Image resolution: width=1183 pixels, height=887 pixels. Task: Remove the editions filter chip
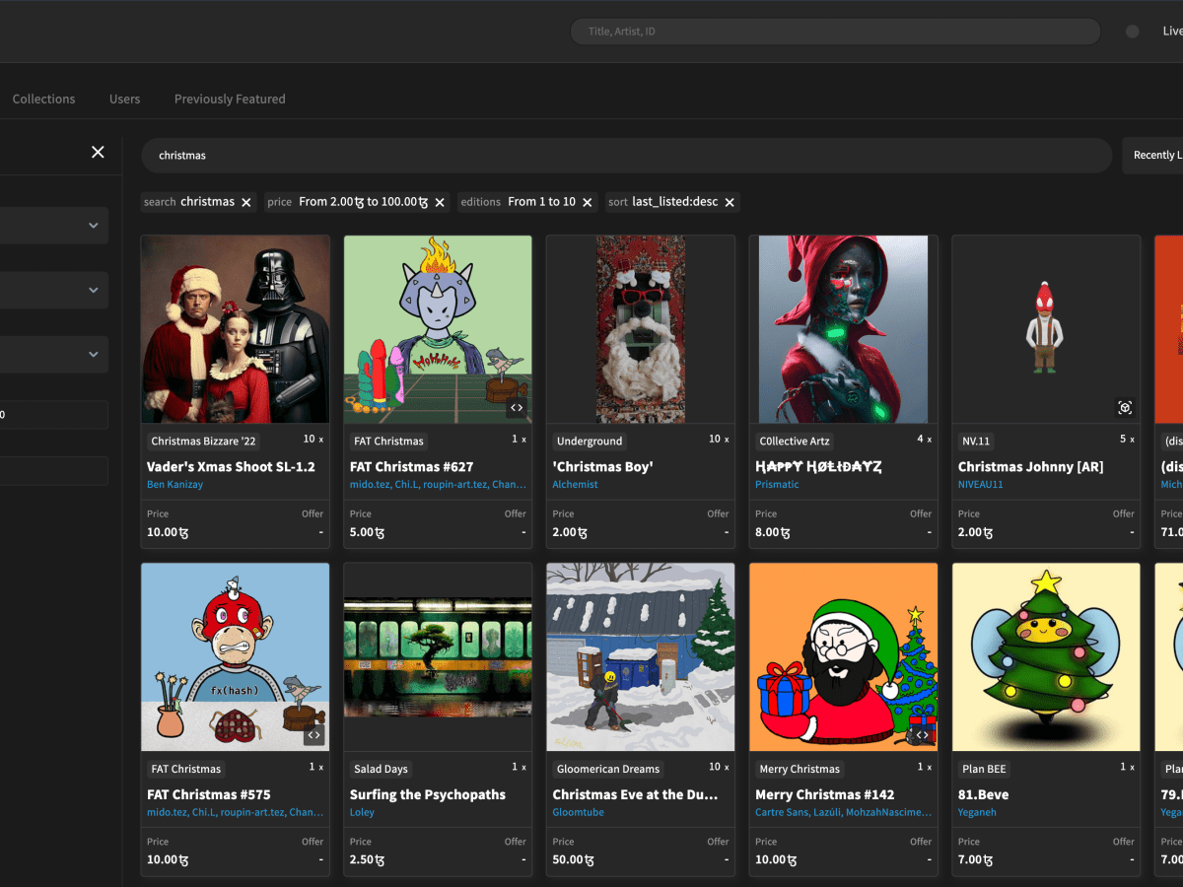[x=588, y=202]
